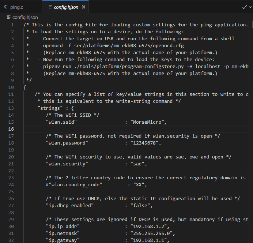
Task: Click the C language icon on ping.c tab
Action: [6, 7]
